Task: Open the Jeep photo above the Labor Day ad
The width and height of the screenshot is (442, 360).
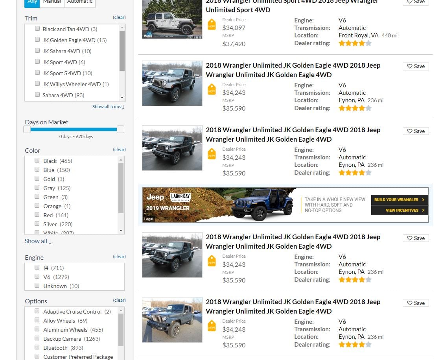Action: [x=172, y=148]
